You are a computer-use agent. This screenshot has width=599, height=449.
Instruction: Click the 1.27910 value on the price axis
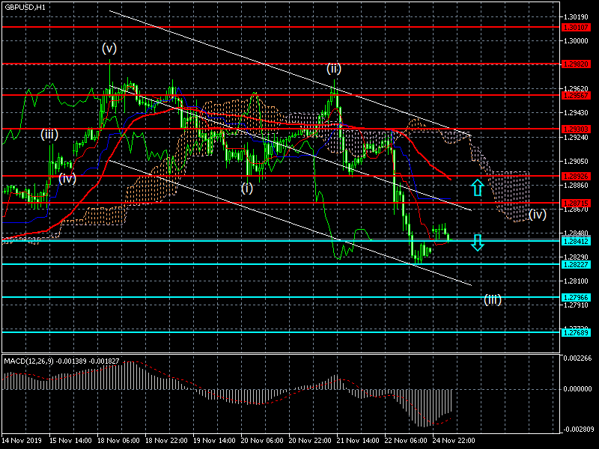point(576,305)
